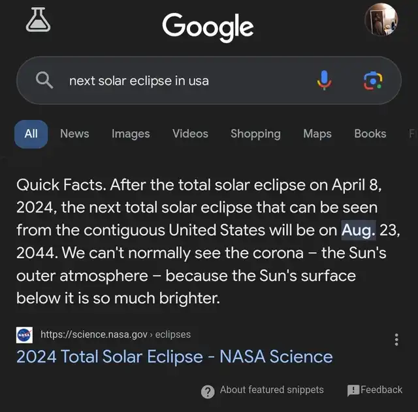Send Feedback on the snippet
This screenshot has width=418, height=412.
375,390
